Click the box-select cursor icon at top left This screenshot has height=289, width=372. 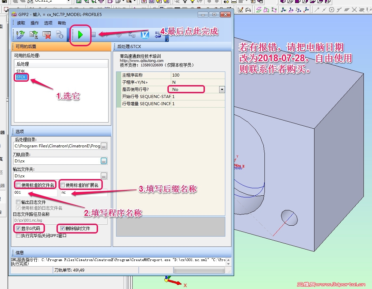(6, 10)
